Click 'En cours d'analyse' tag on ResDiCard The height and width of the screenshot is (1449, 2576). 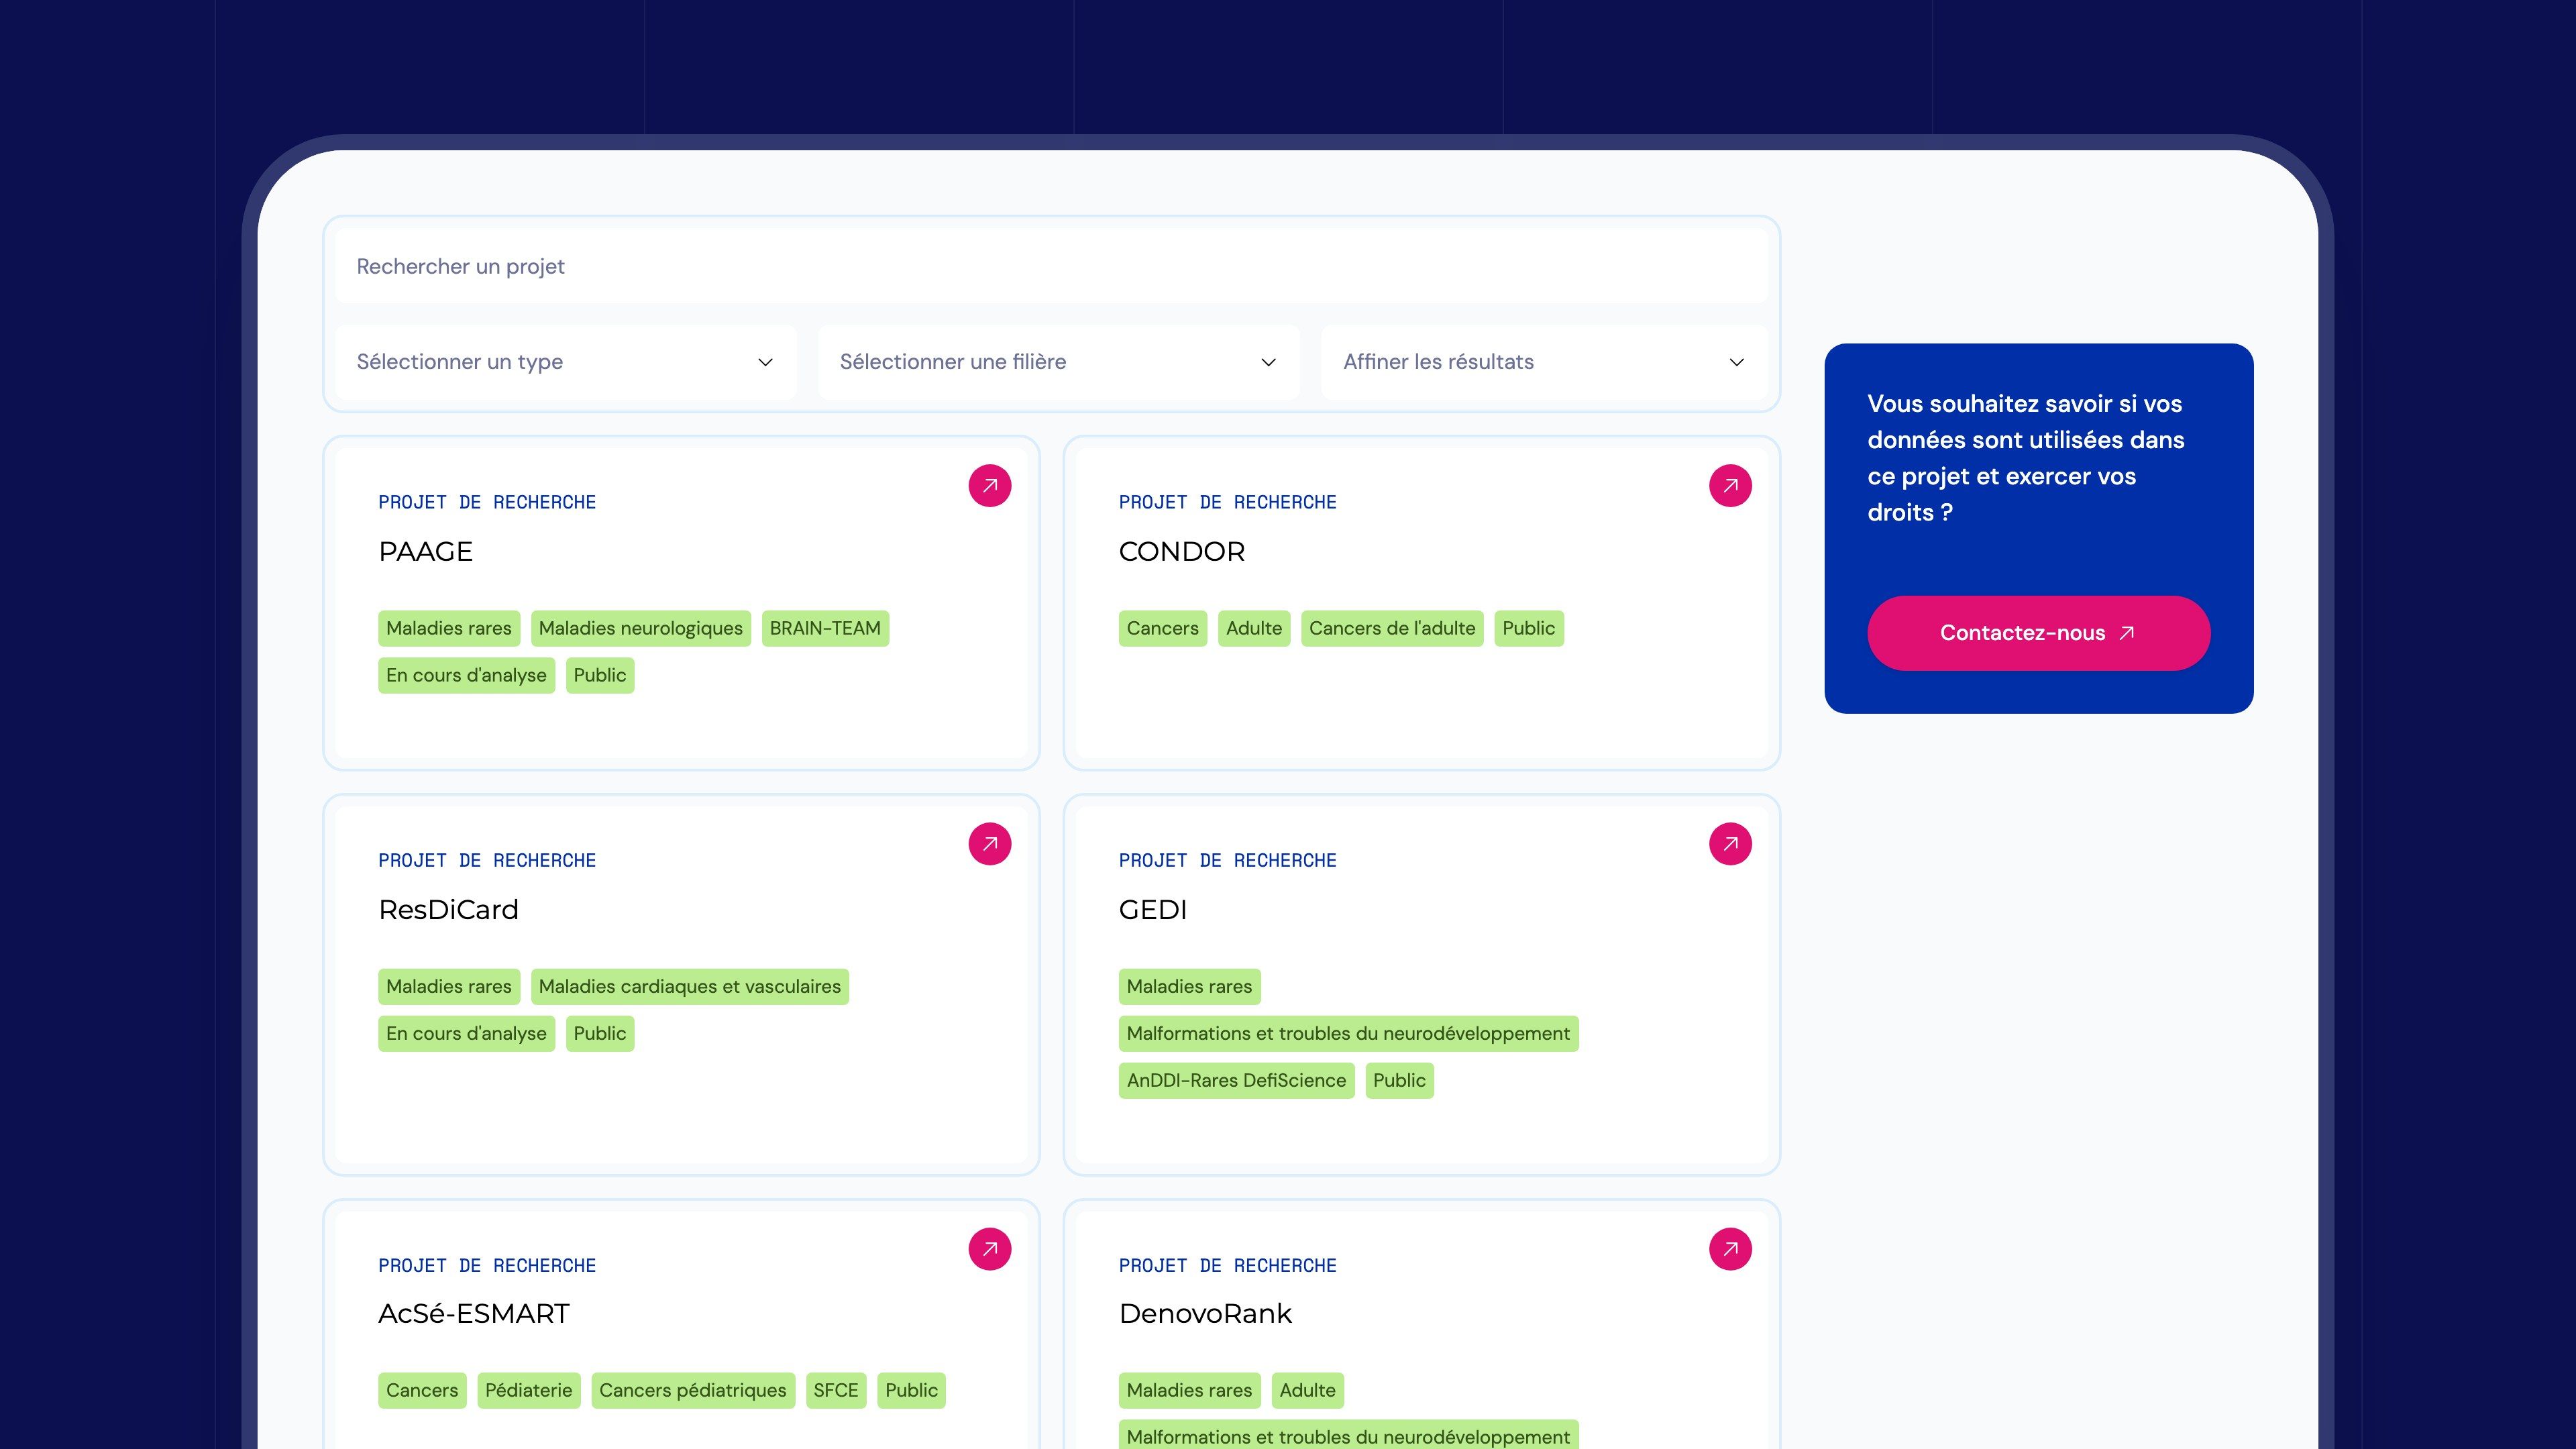[x=466, y=1033]
